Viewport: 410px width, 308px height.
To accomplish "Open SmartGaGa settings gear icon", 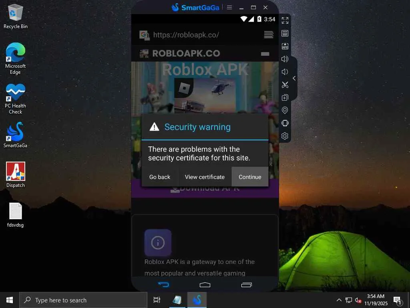I will pos(285,136).
